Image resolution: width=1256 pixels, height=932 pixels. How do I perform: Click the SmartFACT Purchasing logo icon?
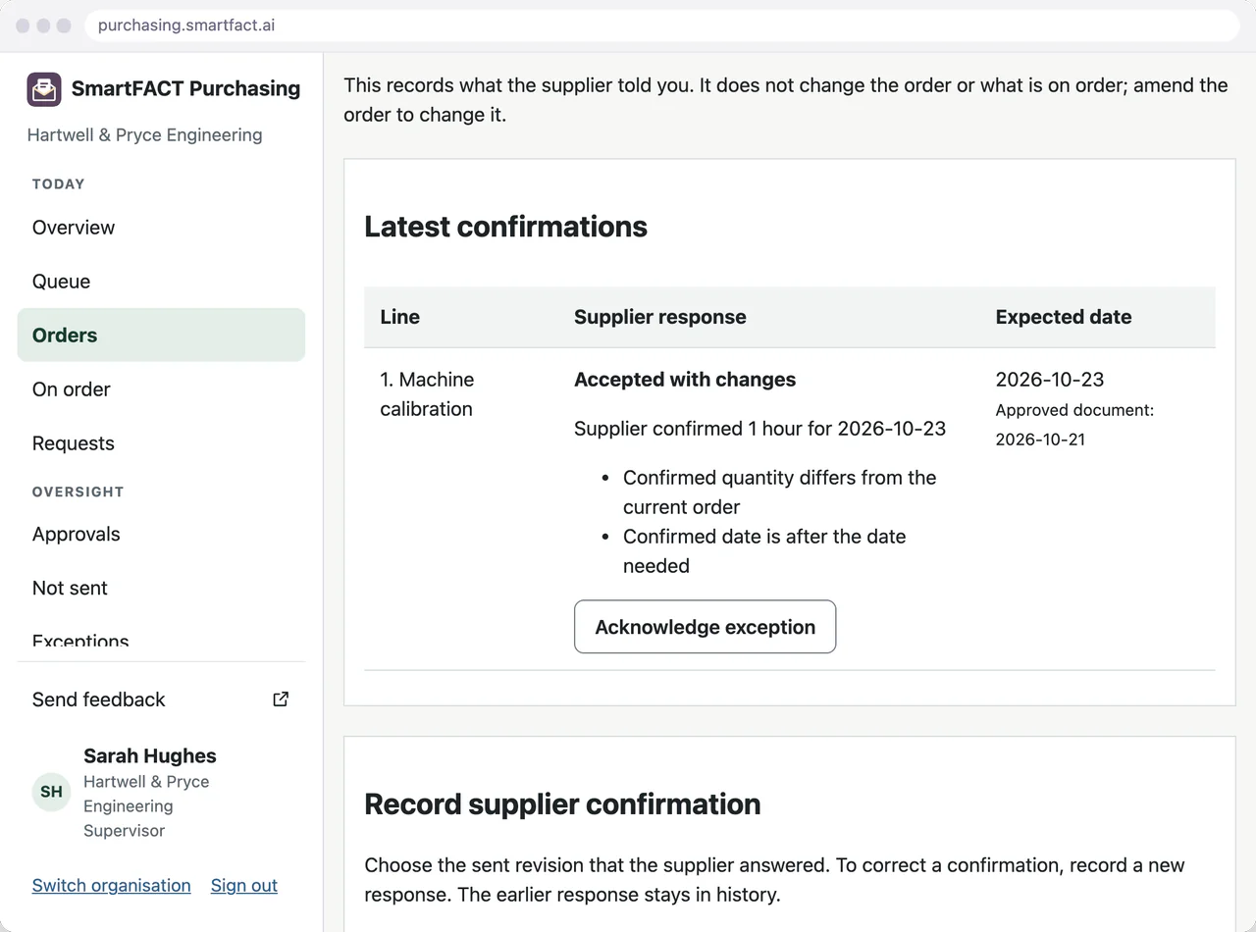point(44,89)
